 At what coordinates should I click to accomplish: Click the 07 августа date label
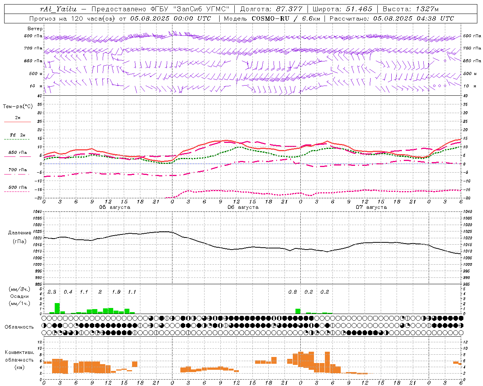click(371, 207)
